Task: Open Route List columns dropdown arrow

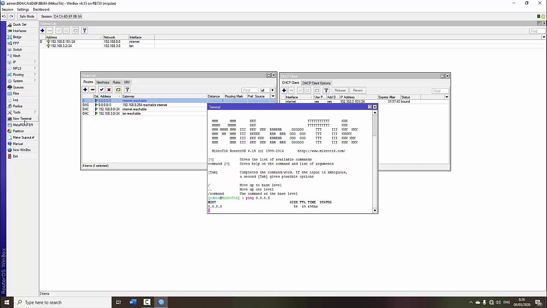Action: (273, 96)
